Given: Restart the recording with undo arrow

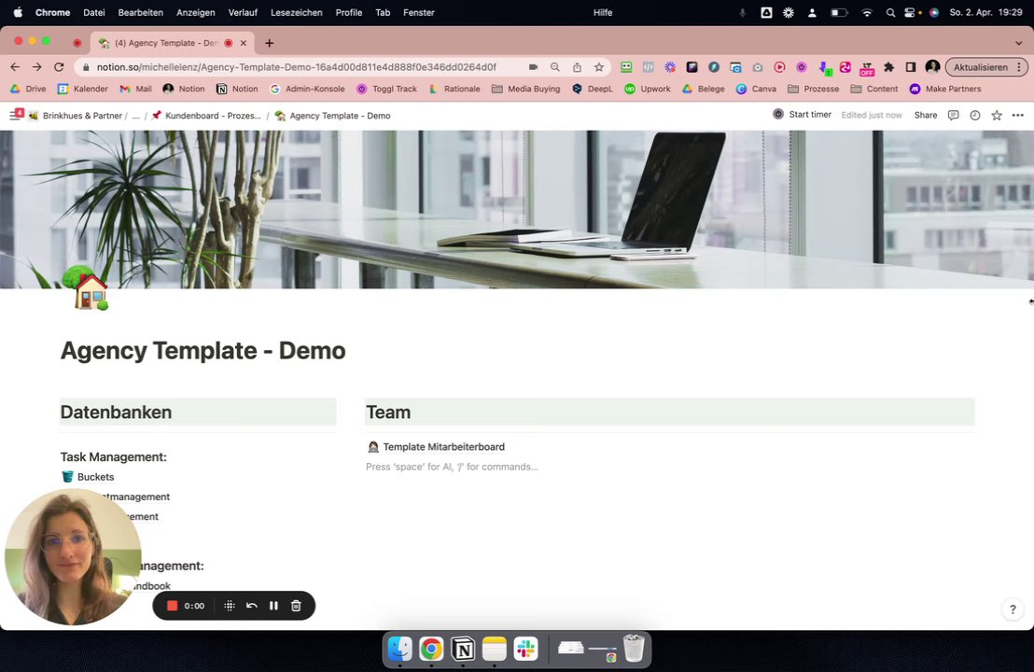Looking at the screenshot, I should point(251,606).
